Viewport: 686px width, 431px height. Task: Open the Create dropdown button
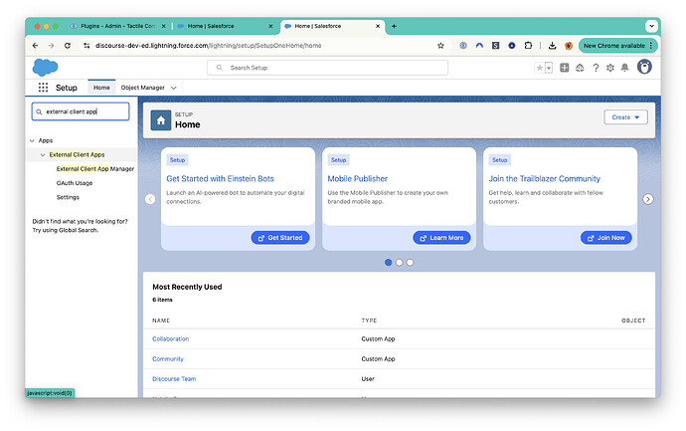tap(625, 117)
